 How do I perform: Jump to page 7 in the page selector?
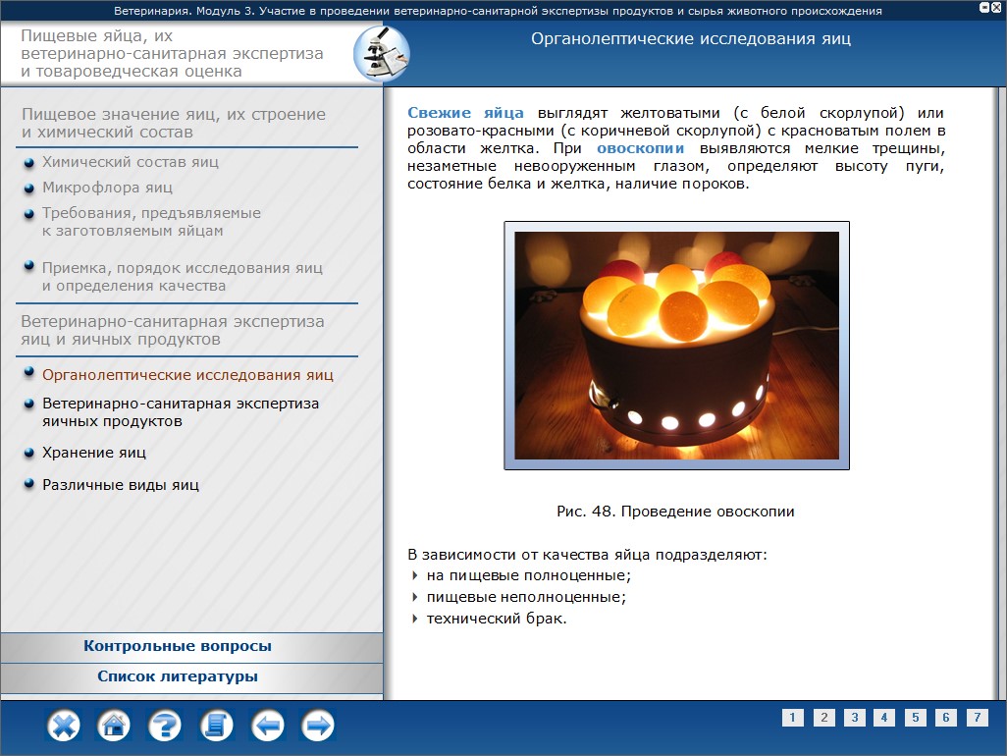(x=977, y=718)
